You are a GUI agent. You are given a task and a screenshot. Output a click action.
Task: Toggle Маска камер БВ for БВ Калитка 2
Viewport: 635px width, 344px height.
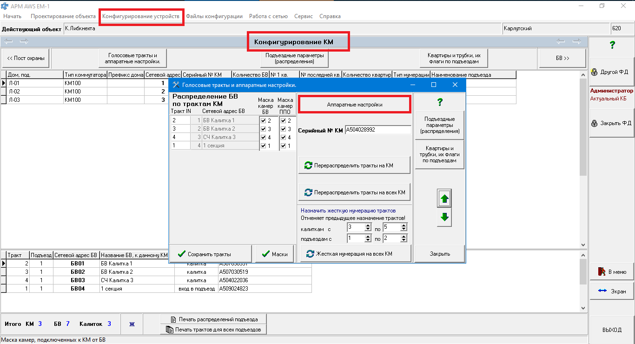tap(264, 129)
